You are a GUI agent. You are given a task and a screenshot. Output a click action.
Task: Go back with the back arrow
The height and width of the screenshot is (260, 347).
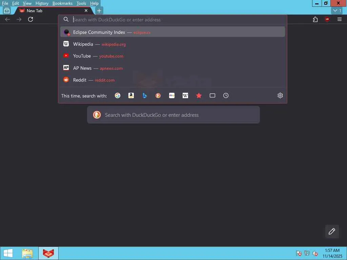(x=7, y=19)
